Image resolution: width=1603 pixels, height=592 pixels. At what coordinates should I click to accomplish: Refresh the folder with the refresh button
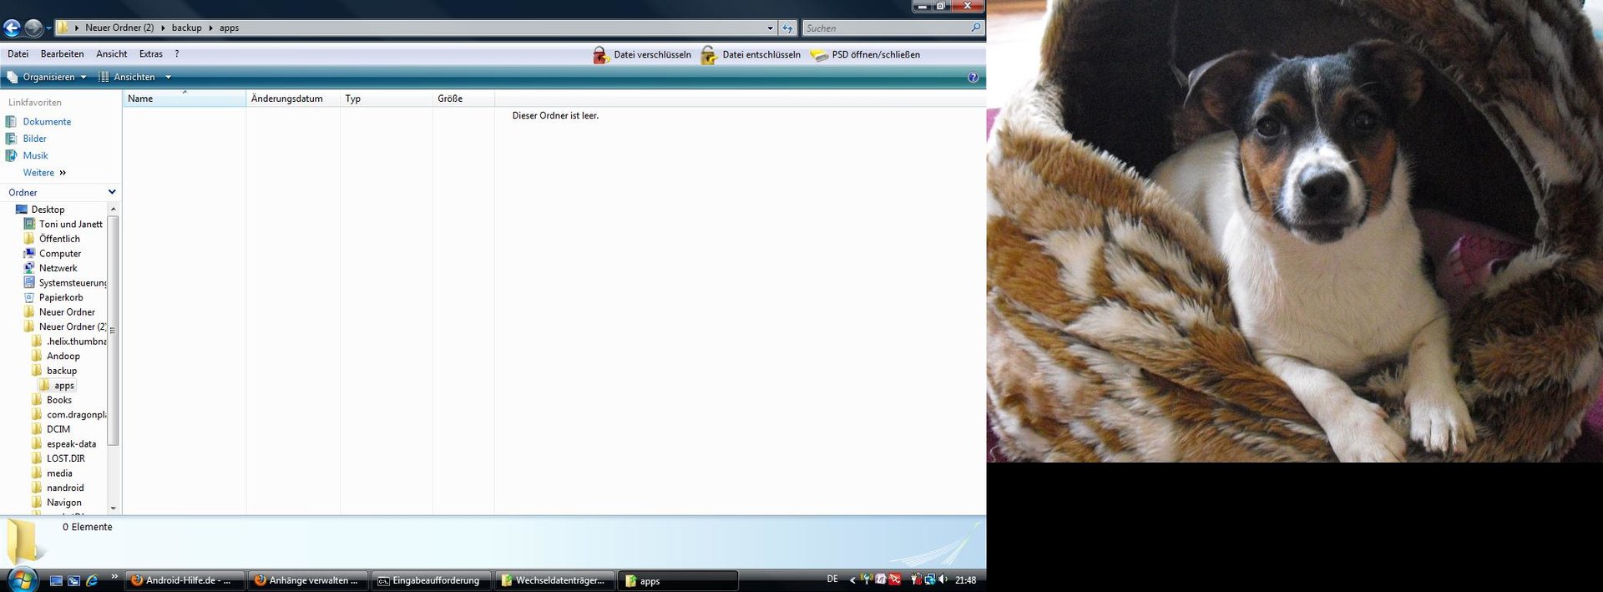(787, 28)
